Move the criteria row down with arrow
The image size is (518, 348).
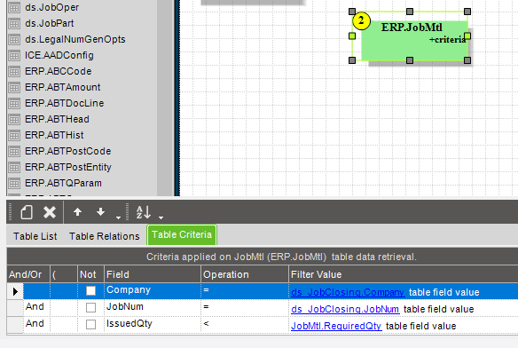coord(100,211)
